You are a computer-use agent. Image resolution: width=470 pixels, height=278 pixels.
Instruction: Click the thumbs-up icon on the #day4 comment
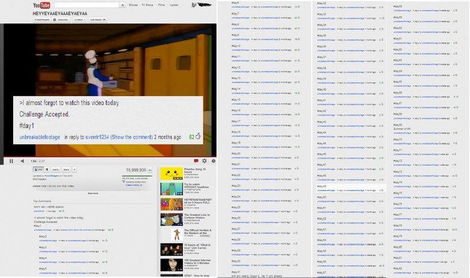click(106, 262)
